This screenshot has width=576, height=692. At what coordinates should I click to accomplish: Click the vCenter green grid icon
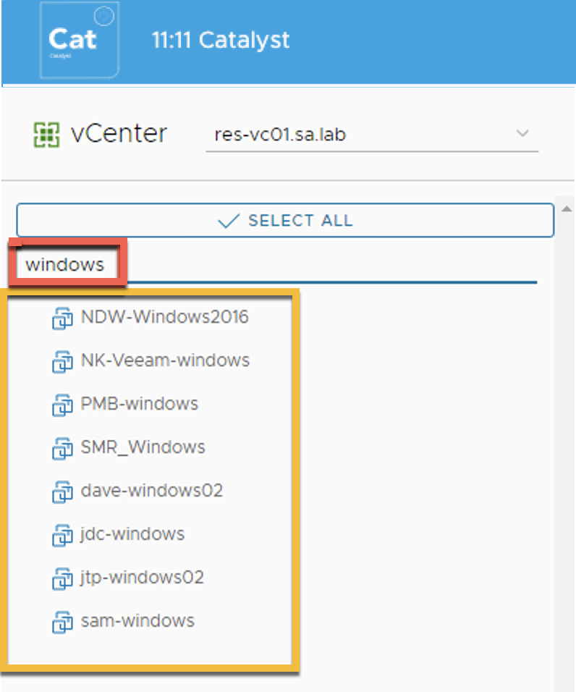point(46,134)
